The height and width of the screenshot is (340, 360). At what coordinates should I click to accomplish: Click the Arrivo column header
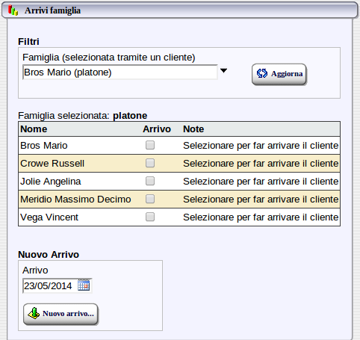(x=157, y=129)
